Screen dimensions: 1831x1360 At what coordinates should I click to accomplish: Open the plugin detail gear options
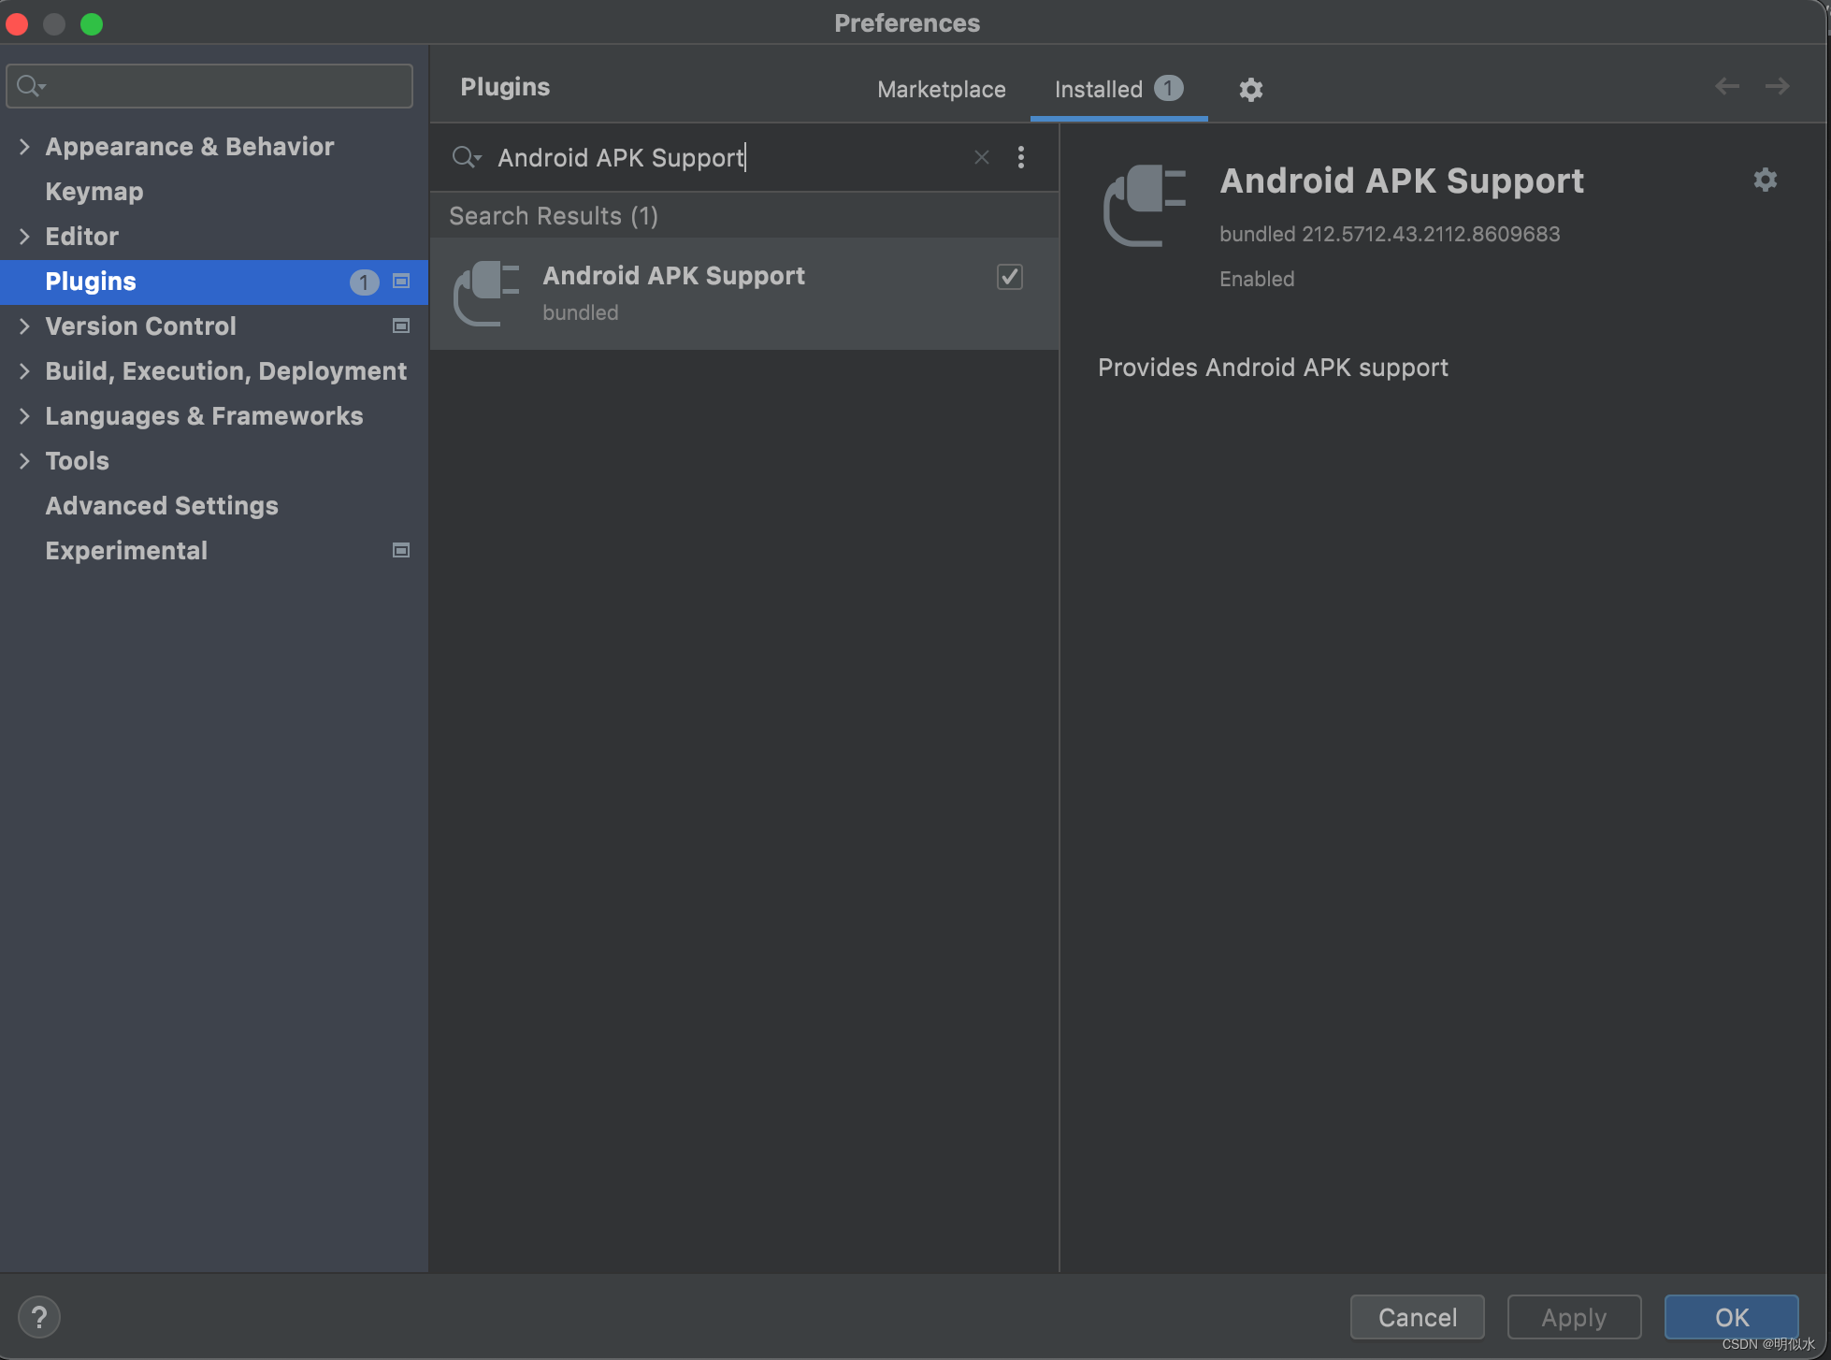1765,180
